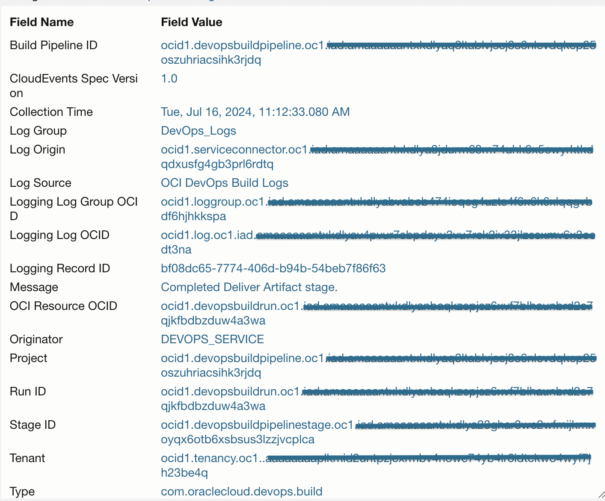Click the Logging Log OCID value link
Screen dimensions: 605x501
coord(207,235)
